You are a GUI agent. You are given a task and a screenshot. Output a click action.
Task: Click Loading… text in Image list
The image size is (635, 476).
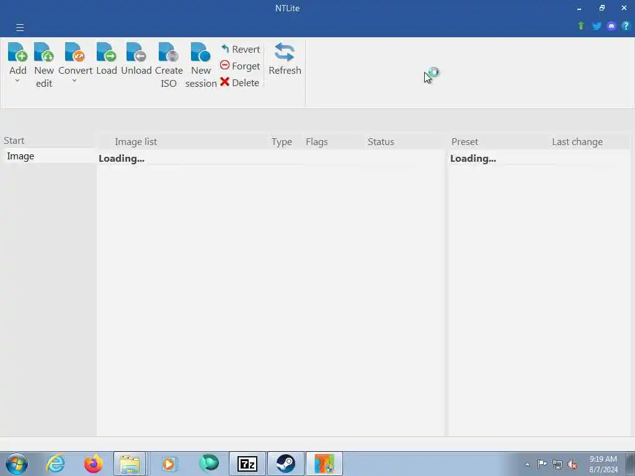122,158
